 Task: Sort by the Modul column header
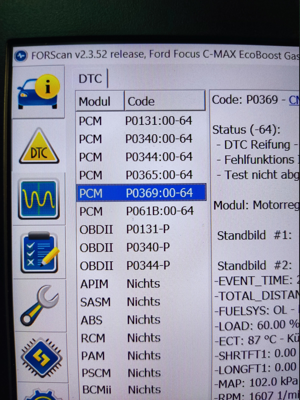click(x=100, y=101)
